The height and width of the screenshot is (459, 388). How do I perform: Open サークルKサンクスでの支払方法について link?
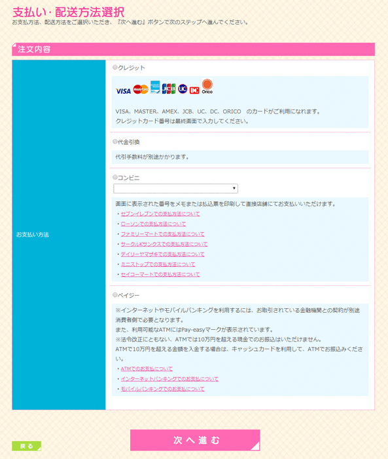(x=164, y=244)
